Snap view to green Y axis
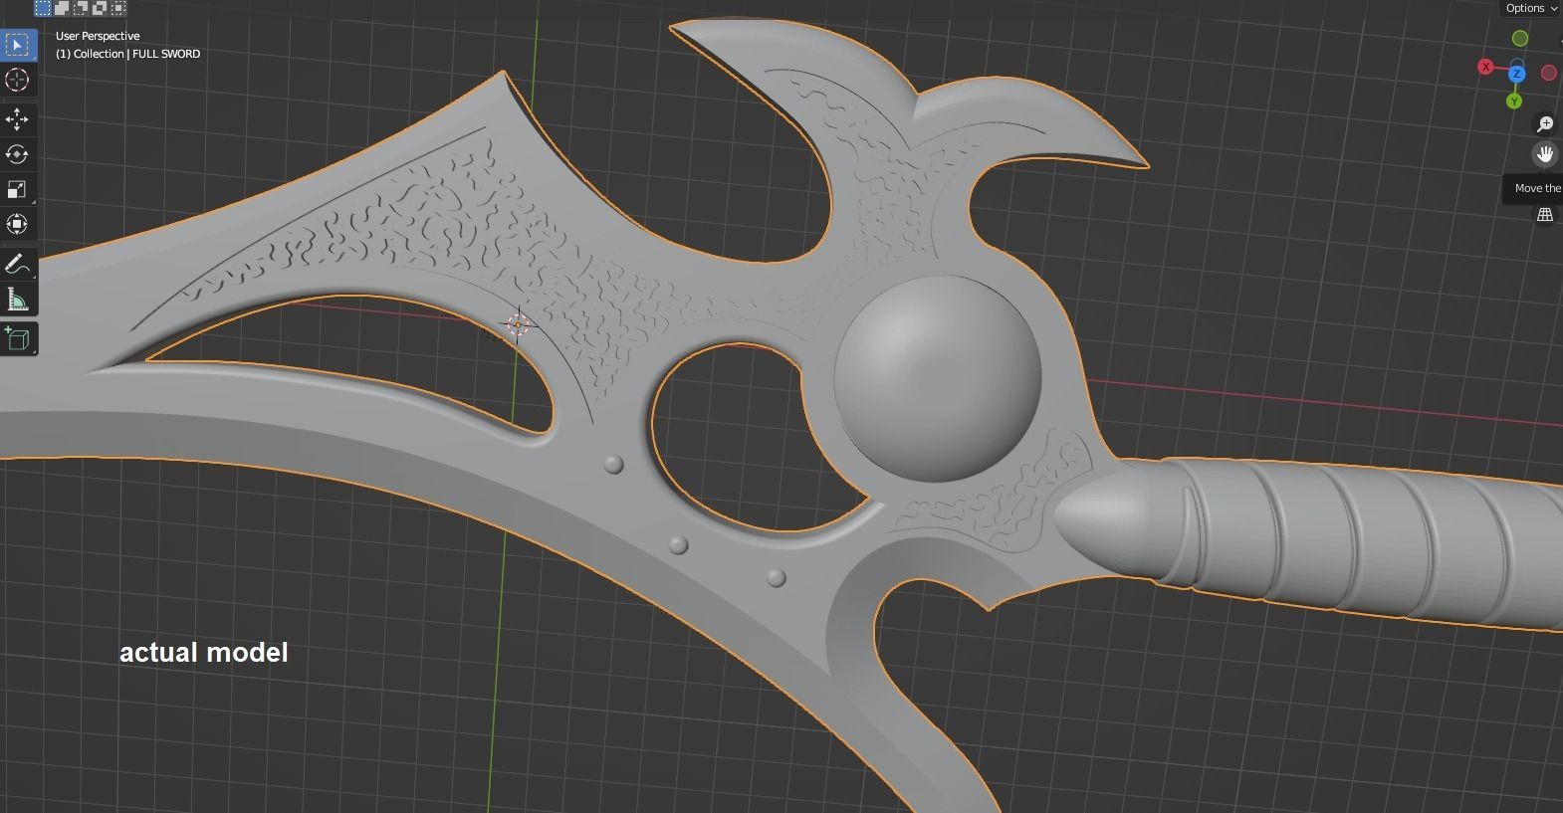 [x=1514, y=102]
